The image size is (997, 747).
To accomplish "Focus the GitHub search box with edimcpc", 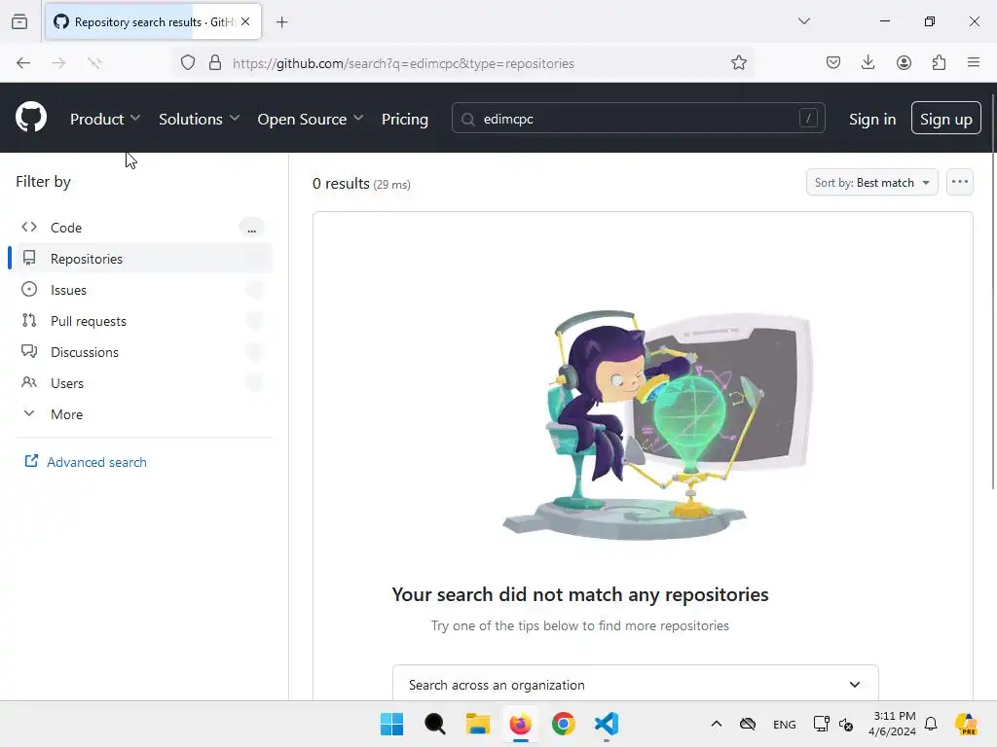I will [638, 118].
